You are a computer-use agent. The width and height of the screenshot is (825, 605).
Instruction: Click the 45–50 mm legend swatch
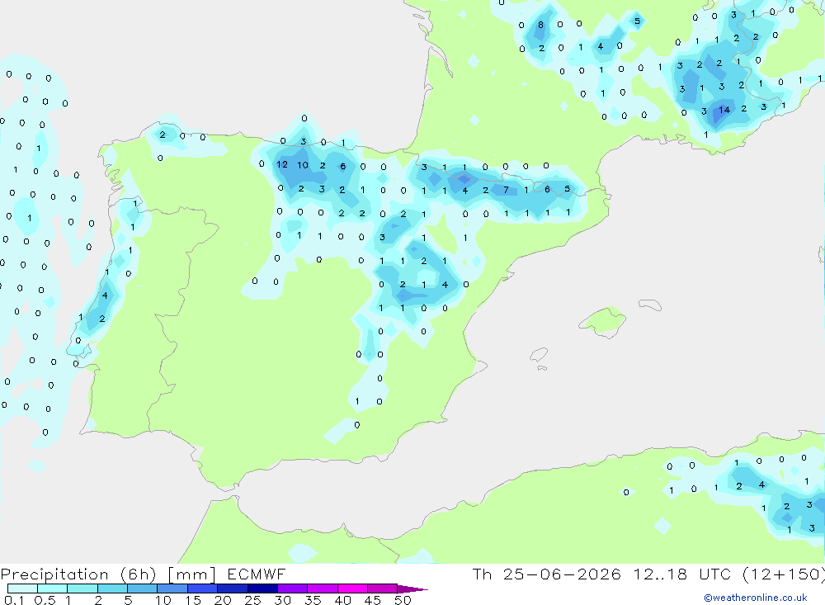pyautogui.click(x=383, y=588)
